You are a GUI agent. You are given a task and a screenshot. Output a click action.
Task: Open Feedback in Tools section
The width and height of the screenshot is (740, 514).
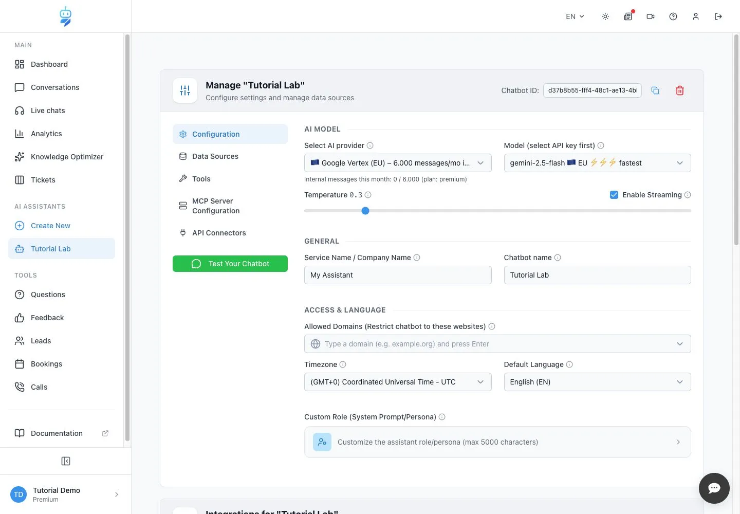(62, 318)
